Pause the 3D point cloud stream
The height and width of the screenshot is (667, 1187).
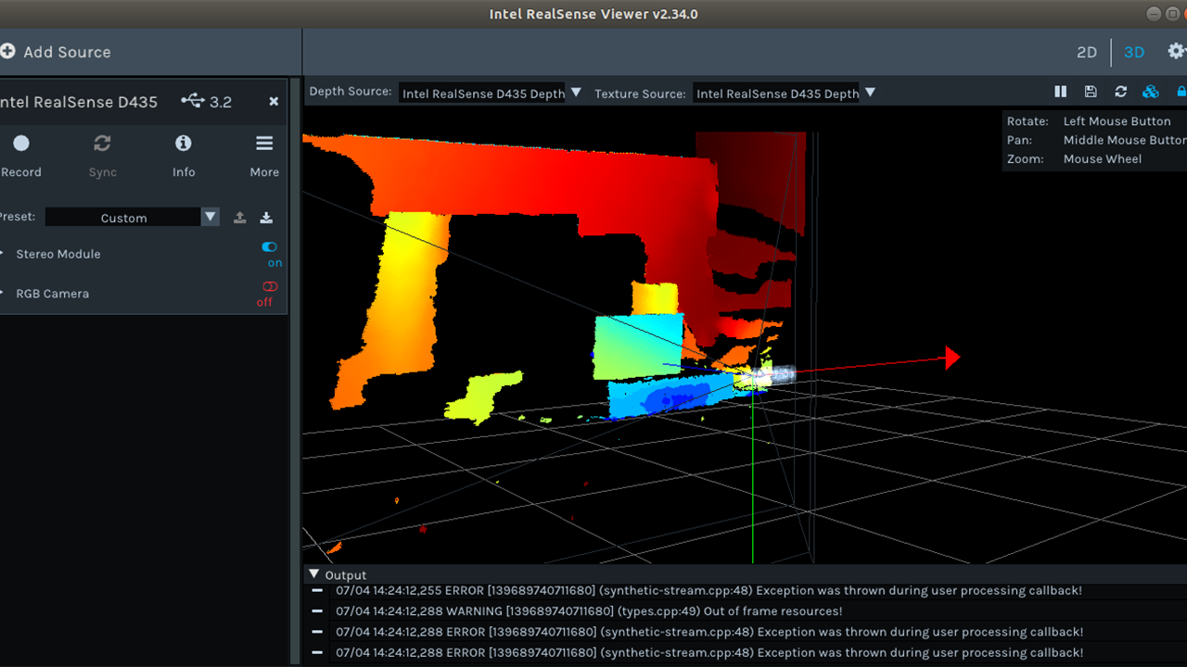(1061, 92)
